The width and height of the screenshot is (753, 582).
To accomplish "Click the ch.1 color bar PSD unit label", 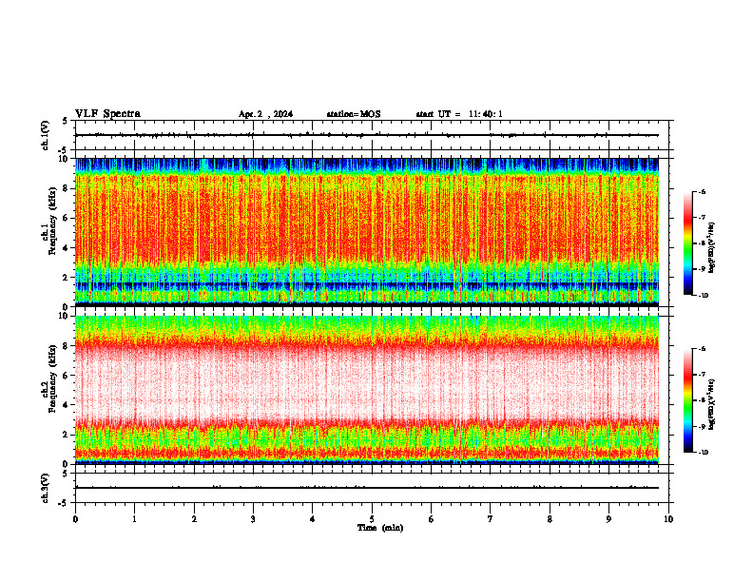I will pos(712,247).
